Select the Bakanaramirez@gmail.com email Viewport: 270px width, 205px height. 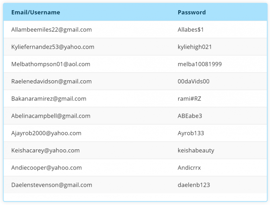coord(49,98)
